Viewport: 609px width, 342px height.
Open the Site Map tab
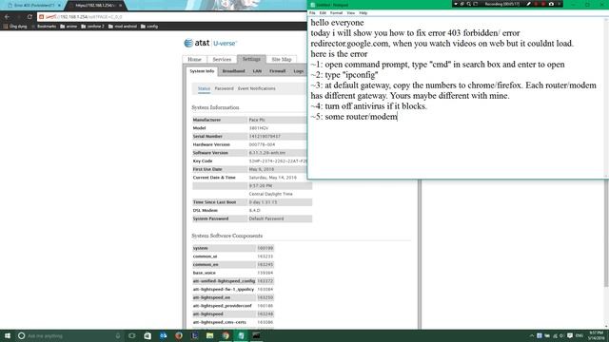click(282, 59)
